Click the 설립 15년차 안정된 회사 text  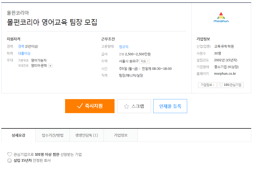point(32,160)
